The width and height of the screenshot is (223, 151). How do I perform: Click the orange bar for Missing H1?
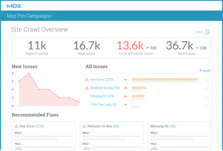(138, 96)
